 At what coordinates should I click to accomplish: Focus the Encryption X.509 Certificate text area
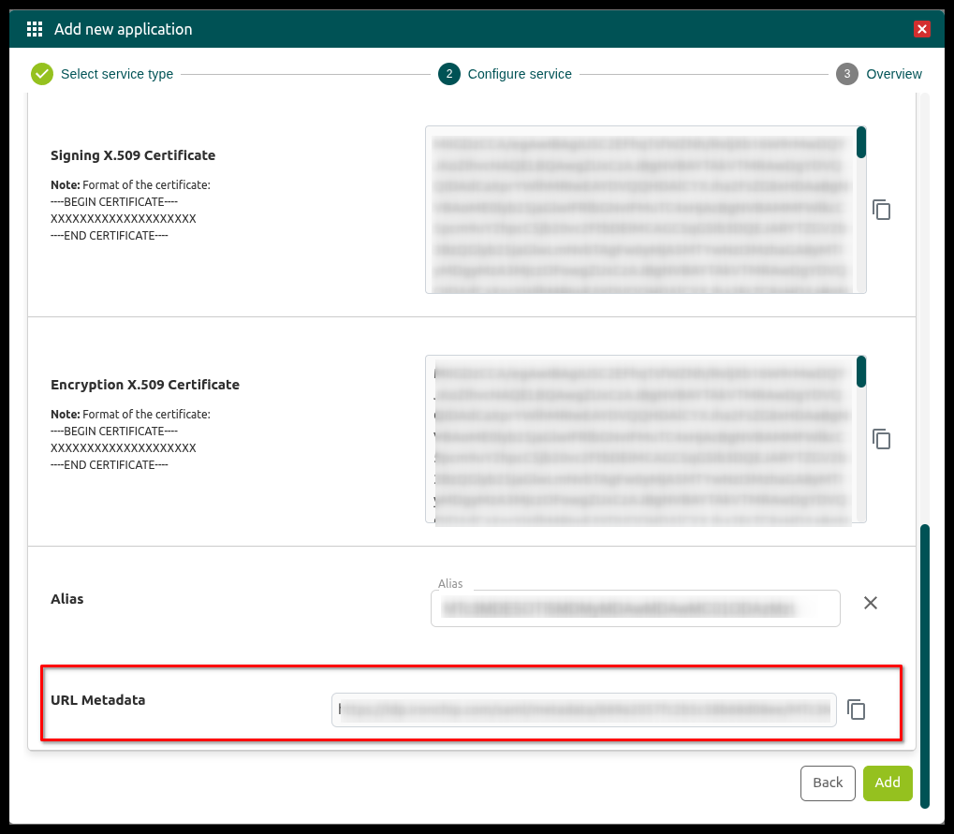(x=641, y=439)
